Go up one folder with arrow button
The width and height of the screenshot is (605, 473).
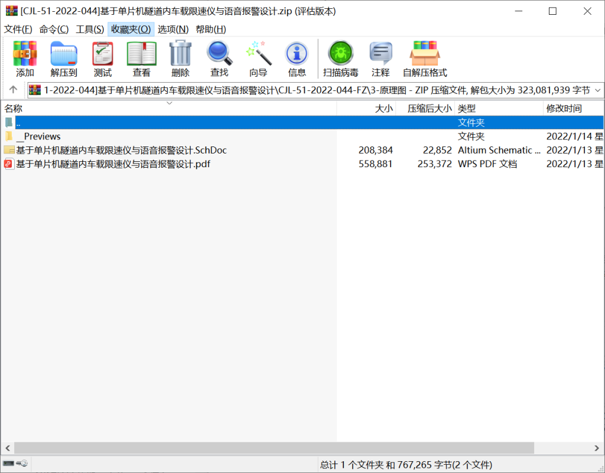(13, 90)
